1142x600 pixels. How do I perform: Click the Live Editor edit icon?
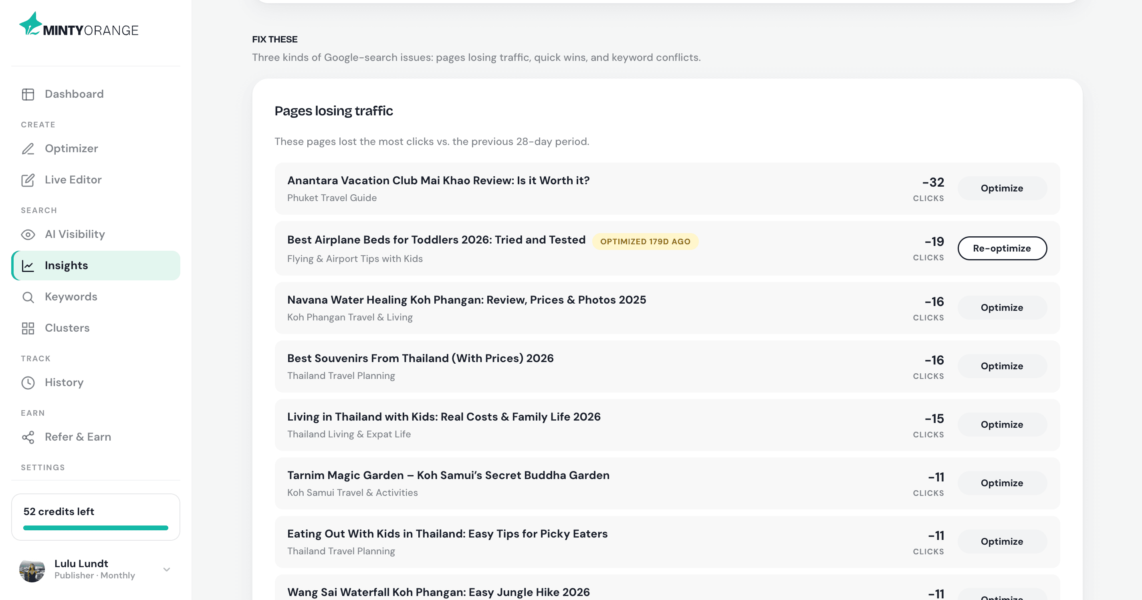pos(28,180)
